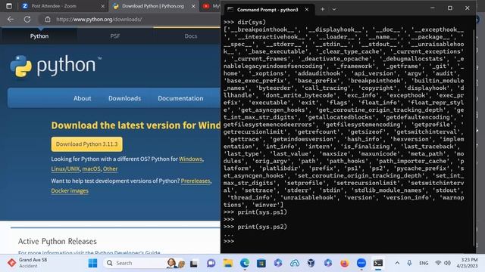This screenshot has height=272, width=485.
Task: Add a new terminal tab
Action: 322,10
